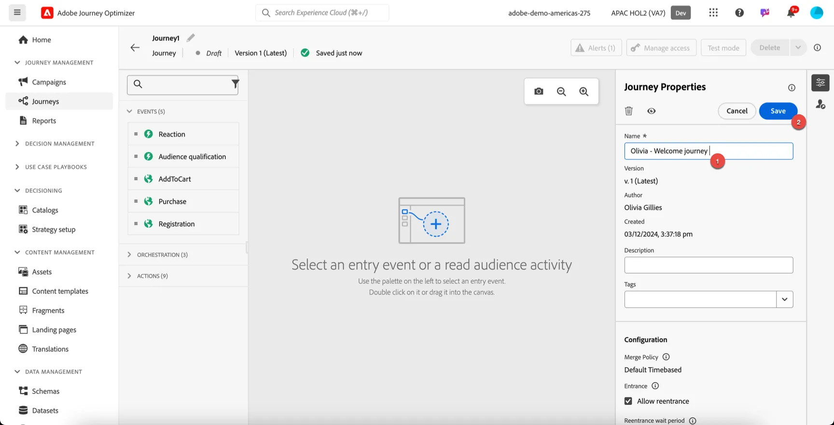834x425 pixels.
Task: Click into the journey Name field
Action: click(x=709, y=151)
